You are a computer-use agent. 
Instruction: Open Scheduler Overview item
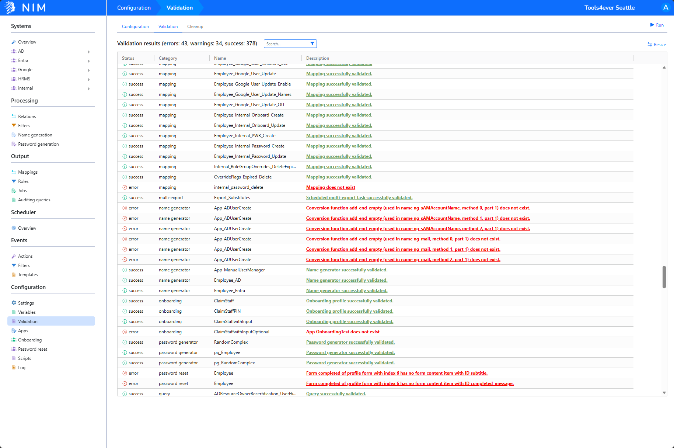coord(27,228)
